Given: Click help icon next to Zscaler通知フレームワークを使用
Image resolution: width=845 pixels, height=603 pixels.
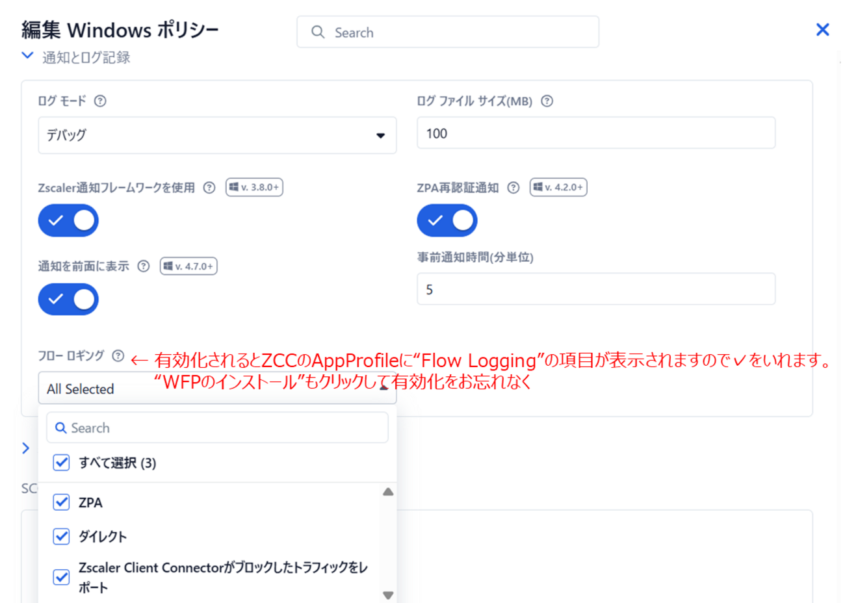Looking at the screenshot, I should point(209,187).
